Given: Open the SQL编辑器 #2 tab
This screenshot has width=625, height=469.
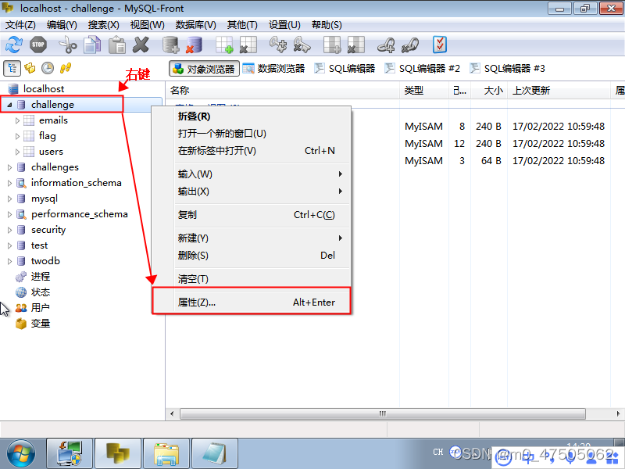Looking at the screenshot, I should [423, 69].
